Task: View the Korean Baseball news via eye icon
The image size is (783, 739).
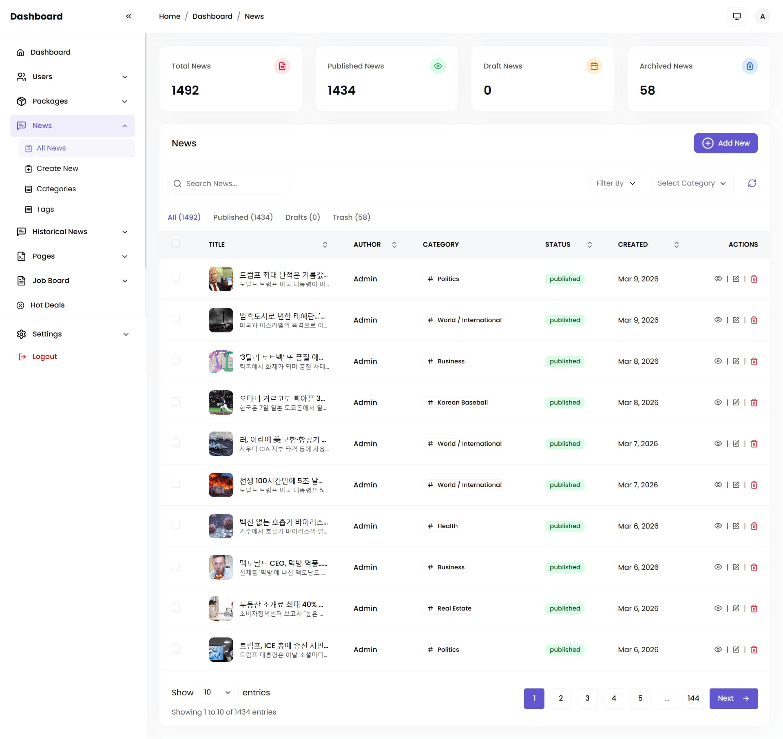Action: point(718,402)
